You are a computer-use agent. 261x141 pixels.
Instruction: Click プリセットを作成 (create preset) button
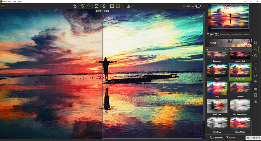tap(216, 138)
